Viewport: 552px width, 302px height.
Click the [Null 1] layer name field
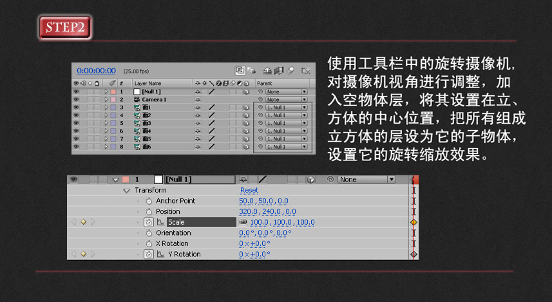pos(200,180)
